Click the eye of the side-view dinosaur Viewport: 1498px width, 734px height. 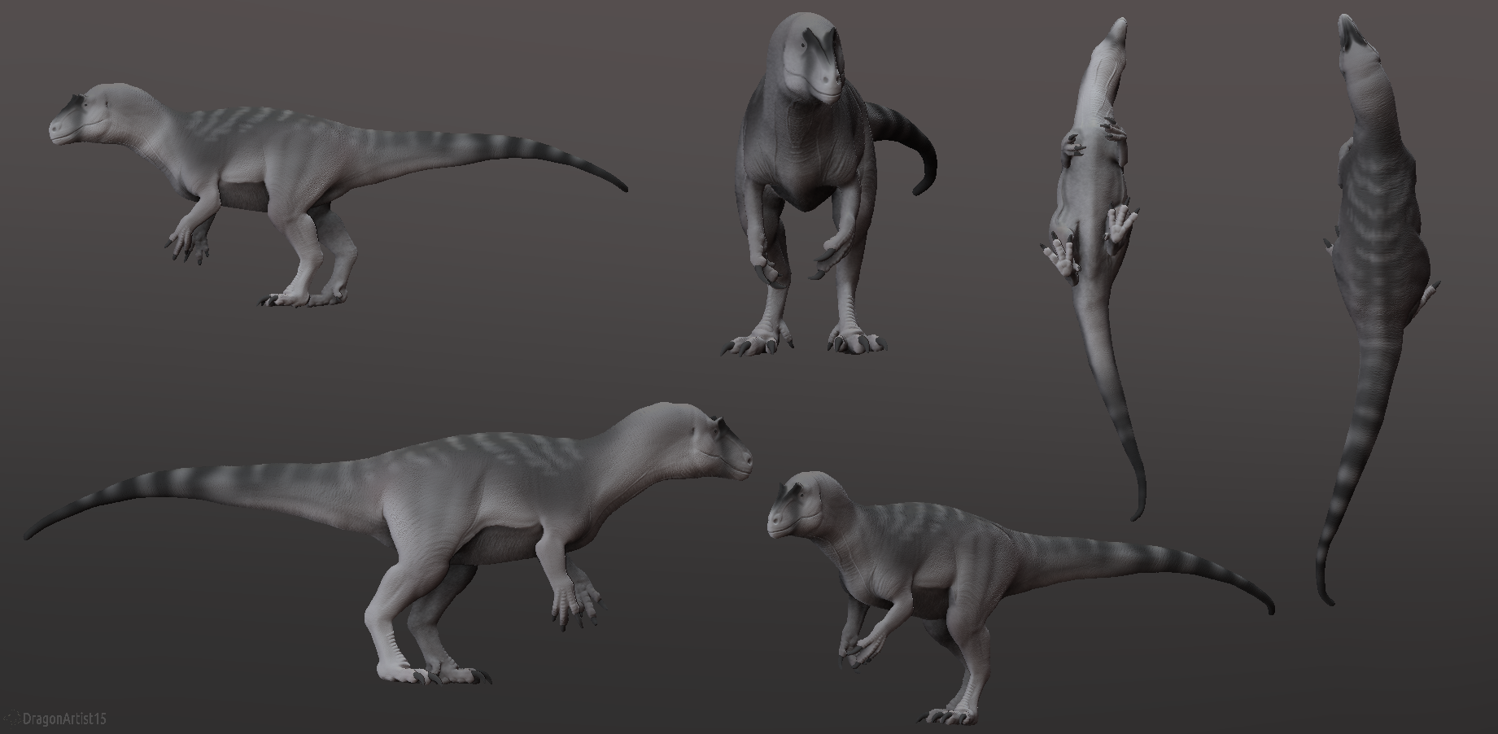pos(85,103)
